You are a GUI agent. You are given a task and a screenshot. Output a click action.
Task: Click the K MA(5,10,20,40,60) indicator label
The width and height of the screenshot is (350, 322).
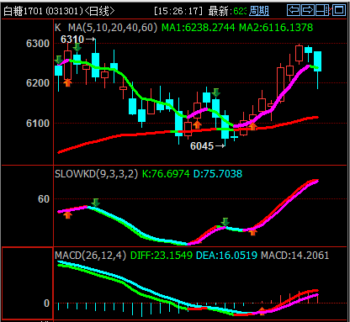tap(106, 28)
